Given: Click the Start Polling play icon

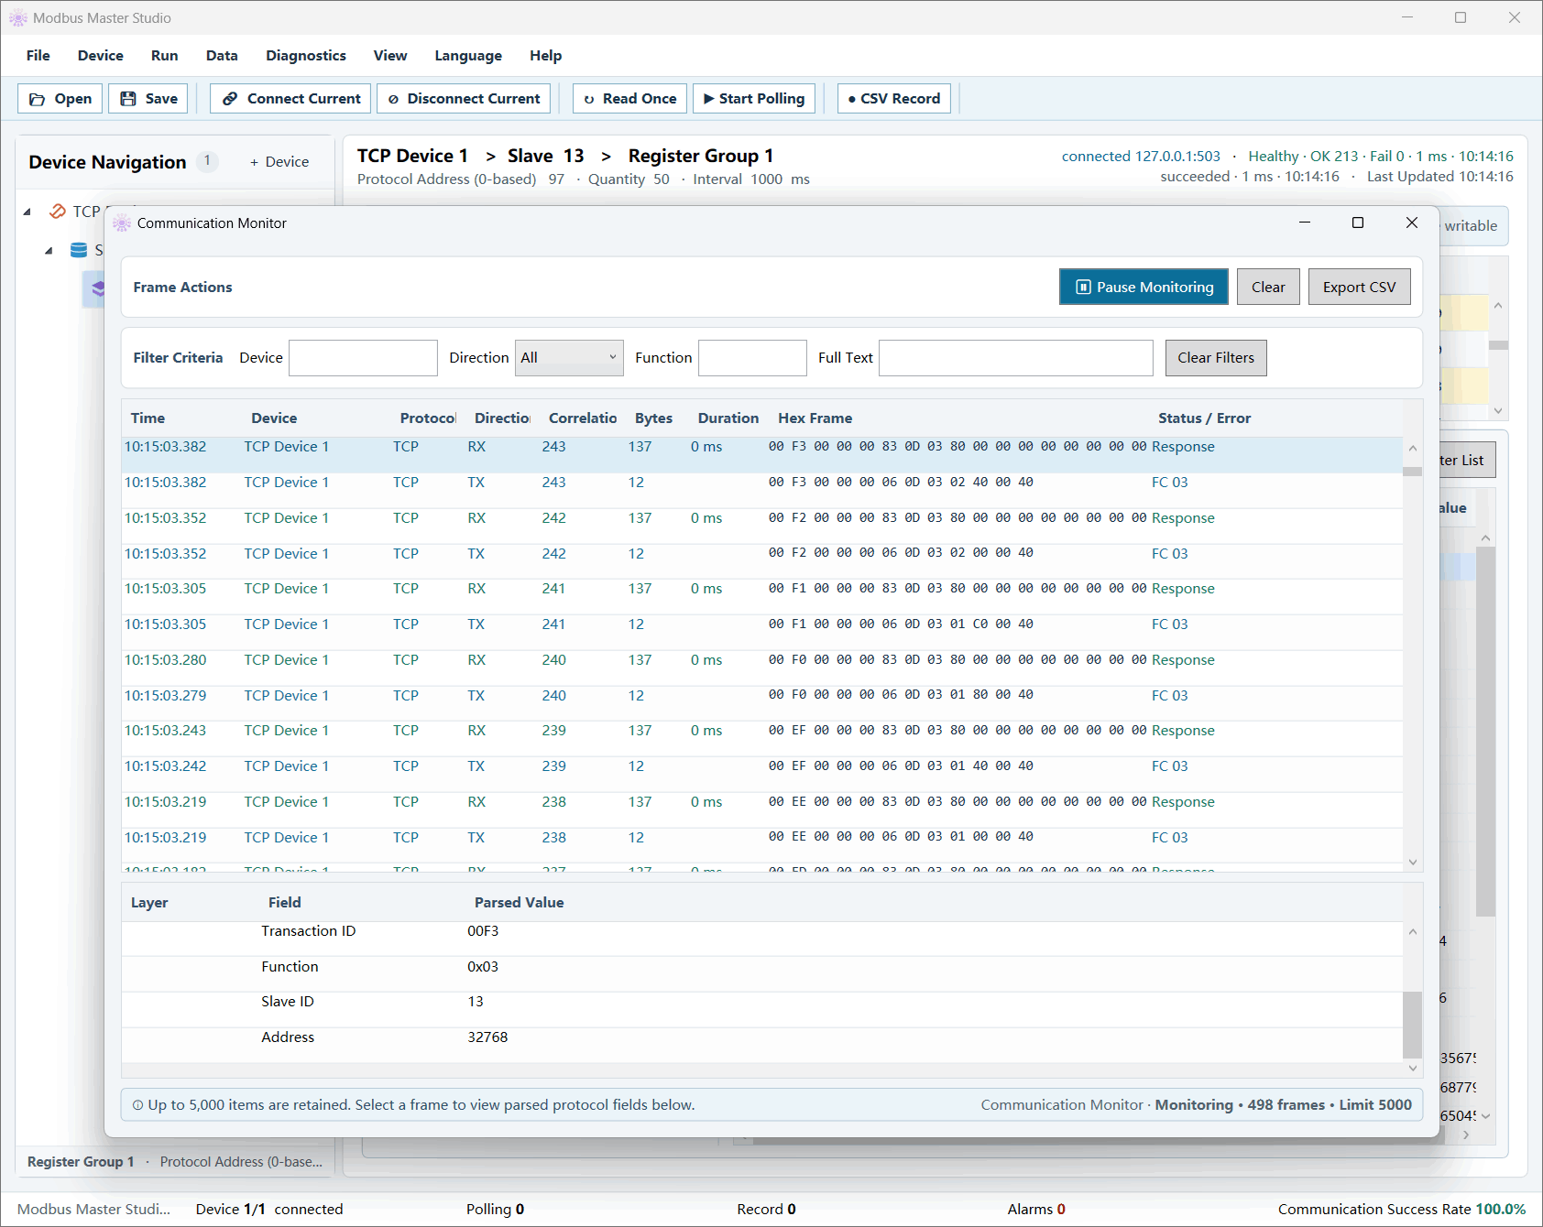Looking at the screenshot, I should click(x=708, y=99).
